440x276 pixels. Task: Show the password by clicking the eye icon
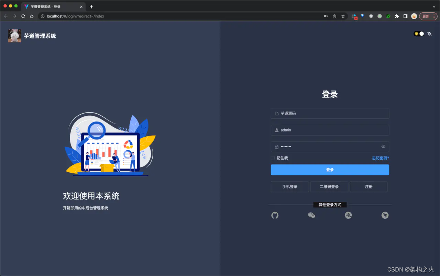point(383,147)
